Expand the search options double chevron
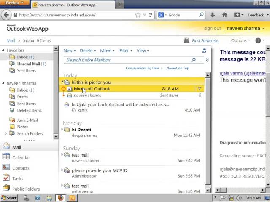Viewport: 270px width, 202px height. pos(207,60)
